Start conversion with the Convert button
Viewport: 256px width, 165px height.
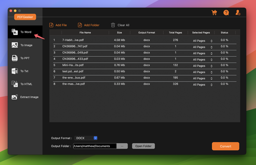click(225, 146)
